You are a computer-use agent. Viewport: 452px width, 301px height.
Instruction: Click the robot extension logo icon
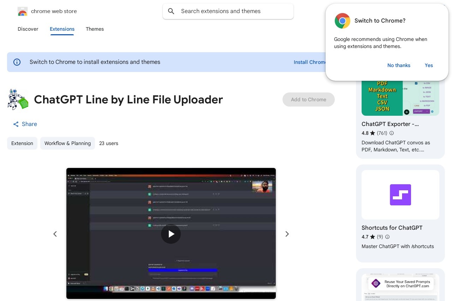pos(18,100)
